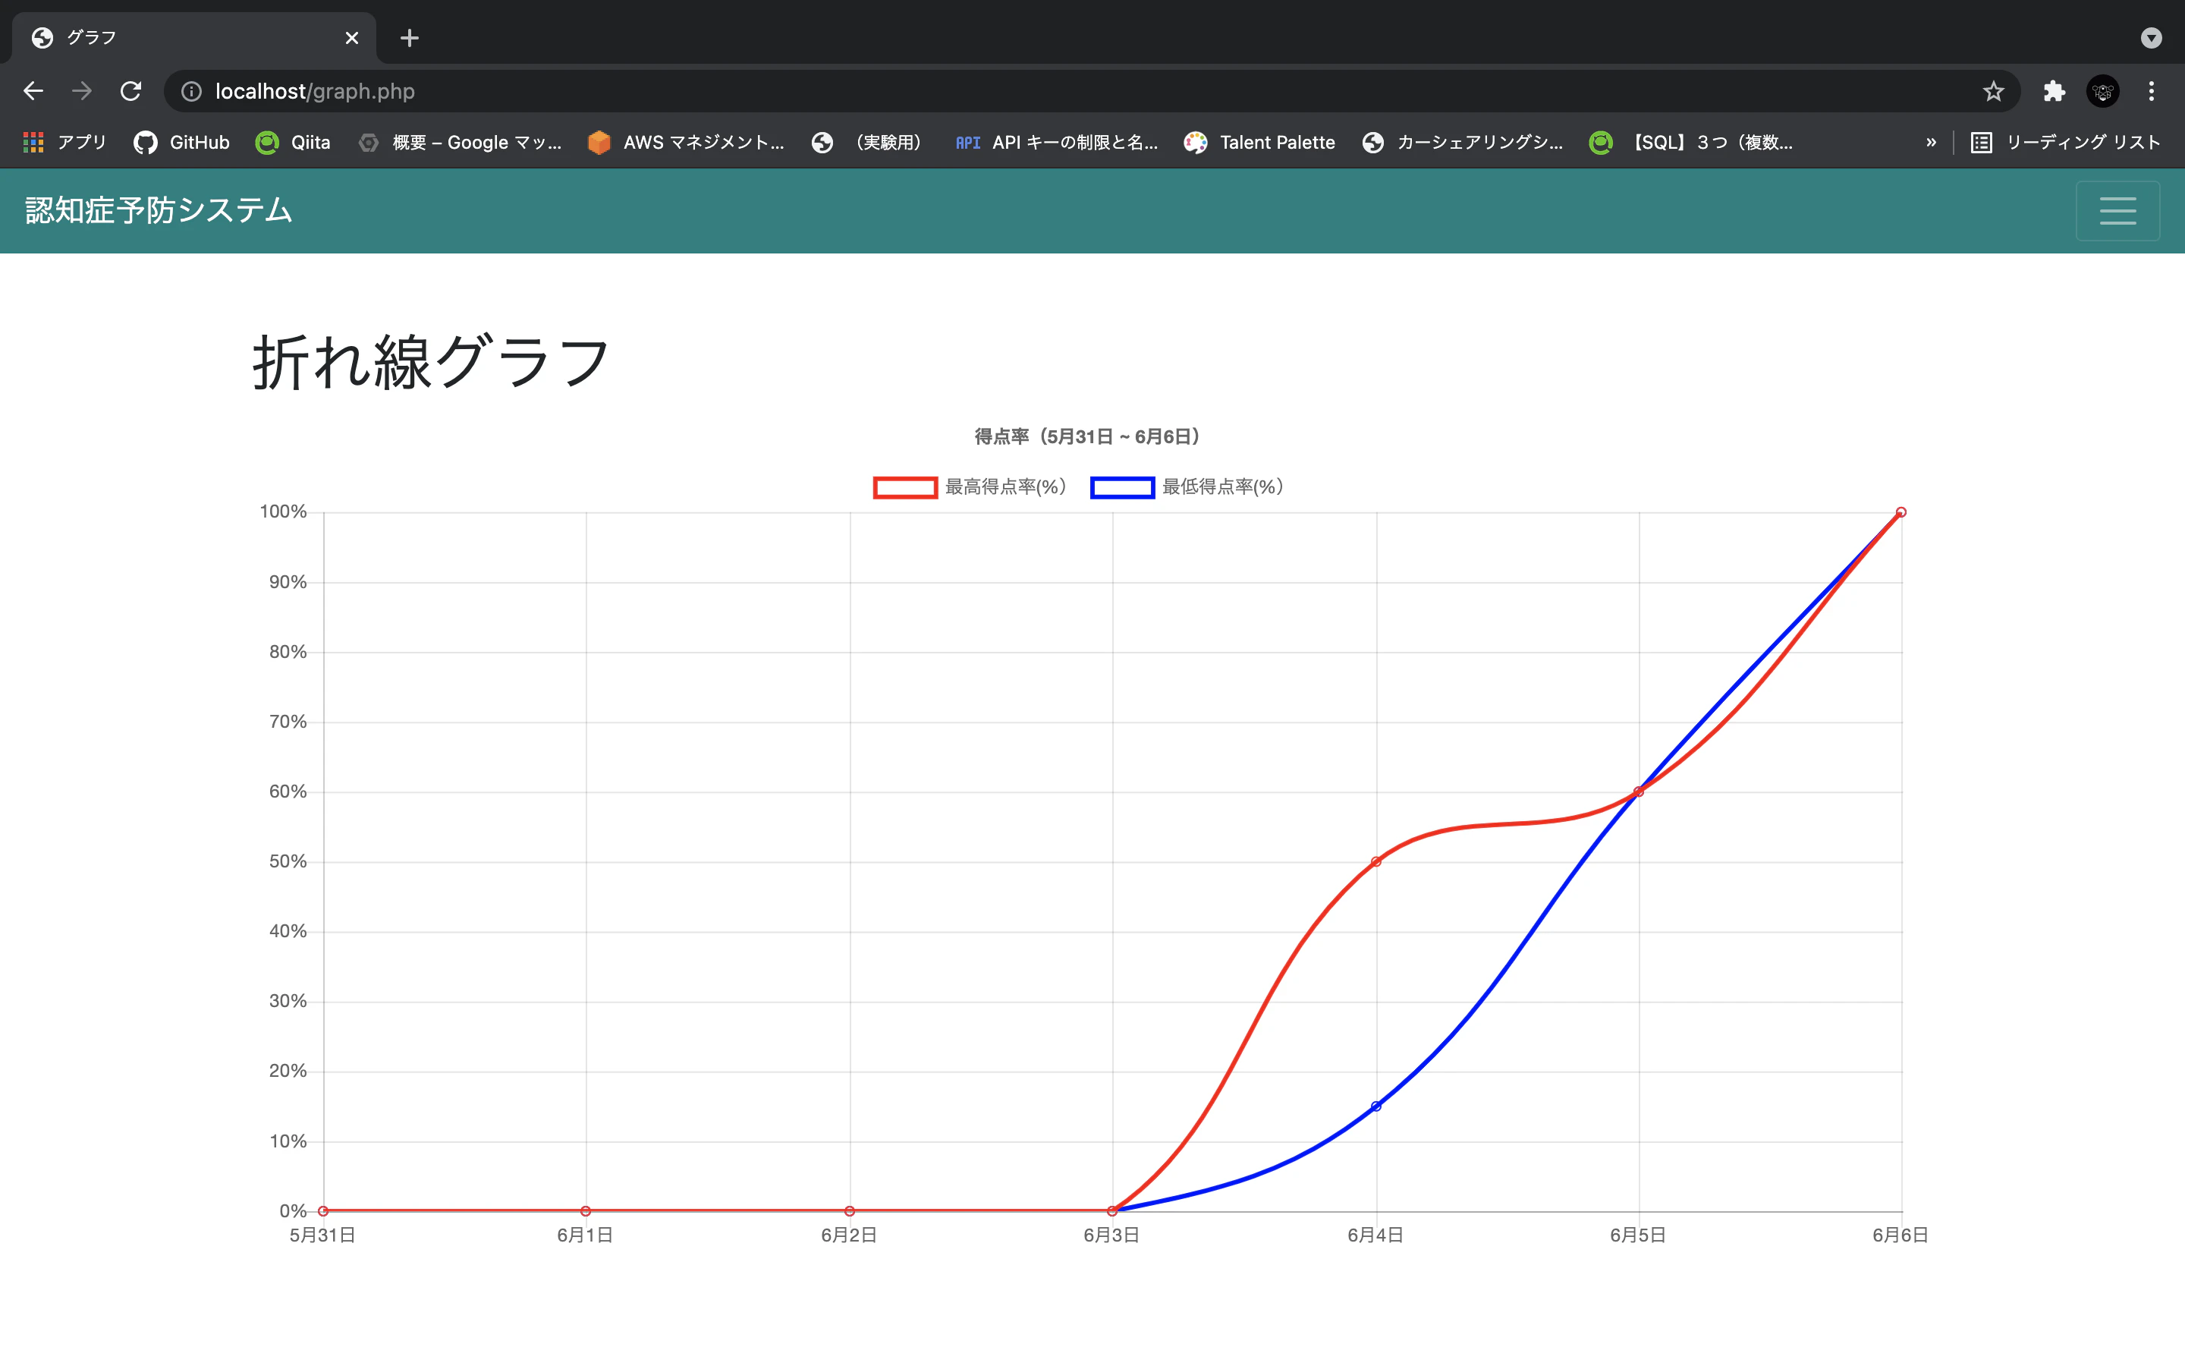Click the data point at 6月5日 60%
The width and height of the screenshot is (2185, 1366).
(x=1639, y=792)
